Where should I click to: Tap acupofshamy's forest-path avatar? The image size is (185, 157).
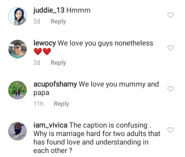[x=18, y=90]
